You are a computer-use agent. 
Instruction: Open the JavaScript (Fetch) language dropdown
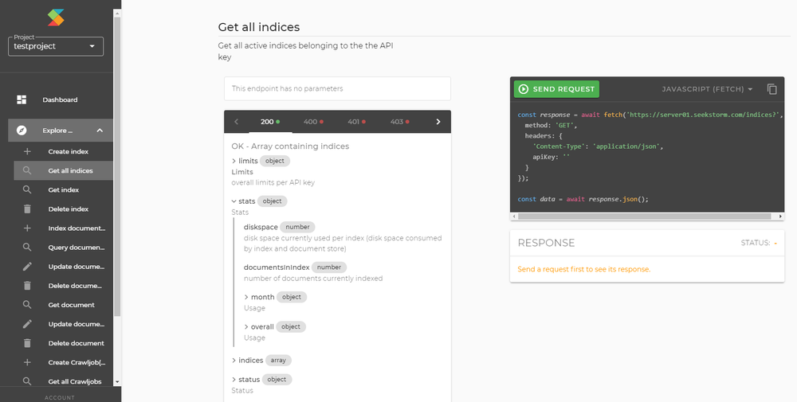(707, 89)
